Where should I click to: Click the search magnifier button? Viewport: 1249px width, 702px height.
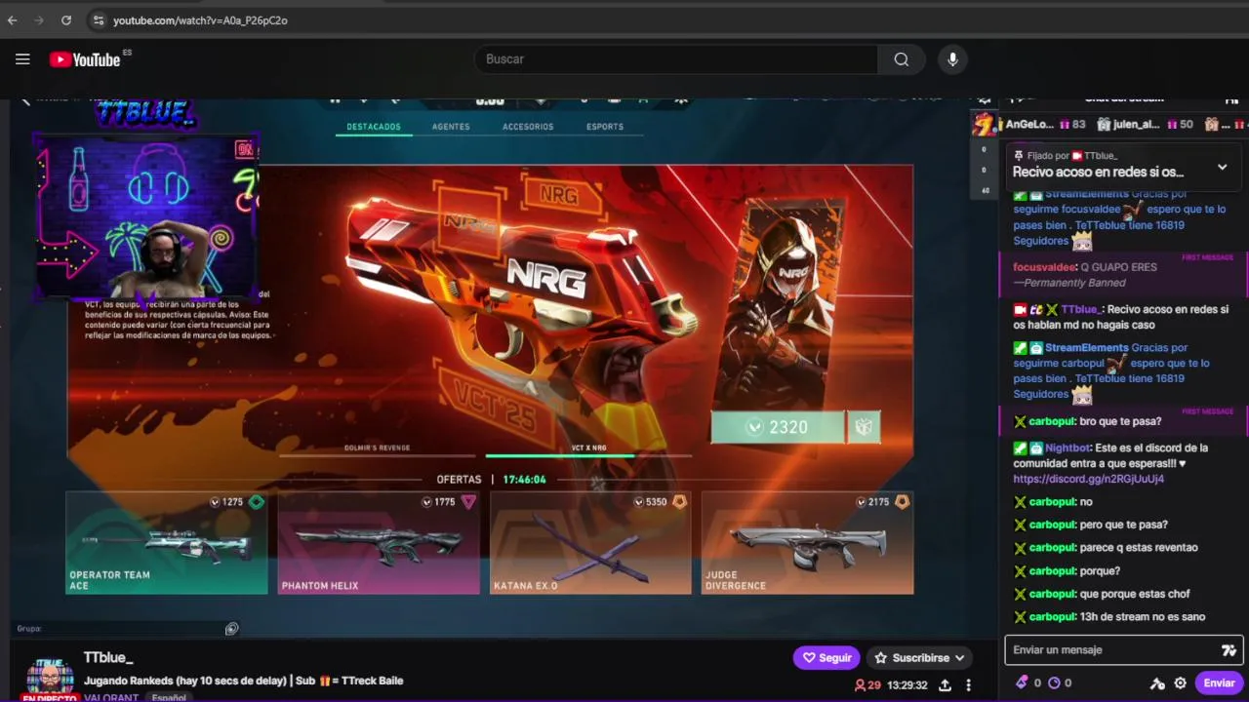point(901,59)
